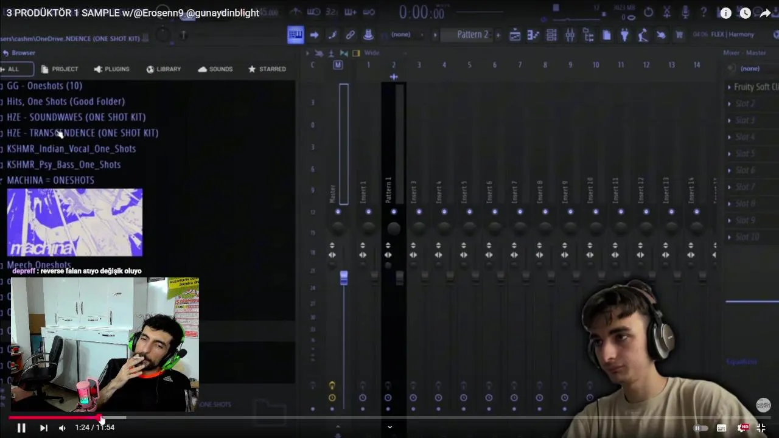Open the shopping cart content library icon
Image resolution: width=779 pixels, height=438 pixels.
[x=679, y=35]
